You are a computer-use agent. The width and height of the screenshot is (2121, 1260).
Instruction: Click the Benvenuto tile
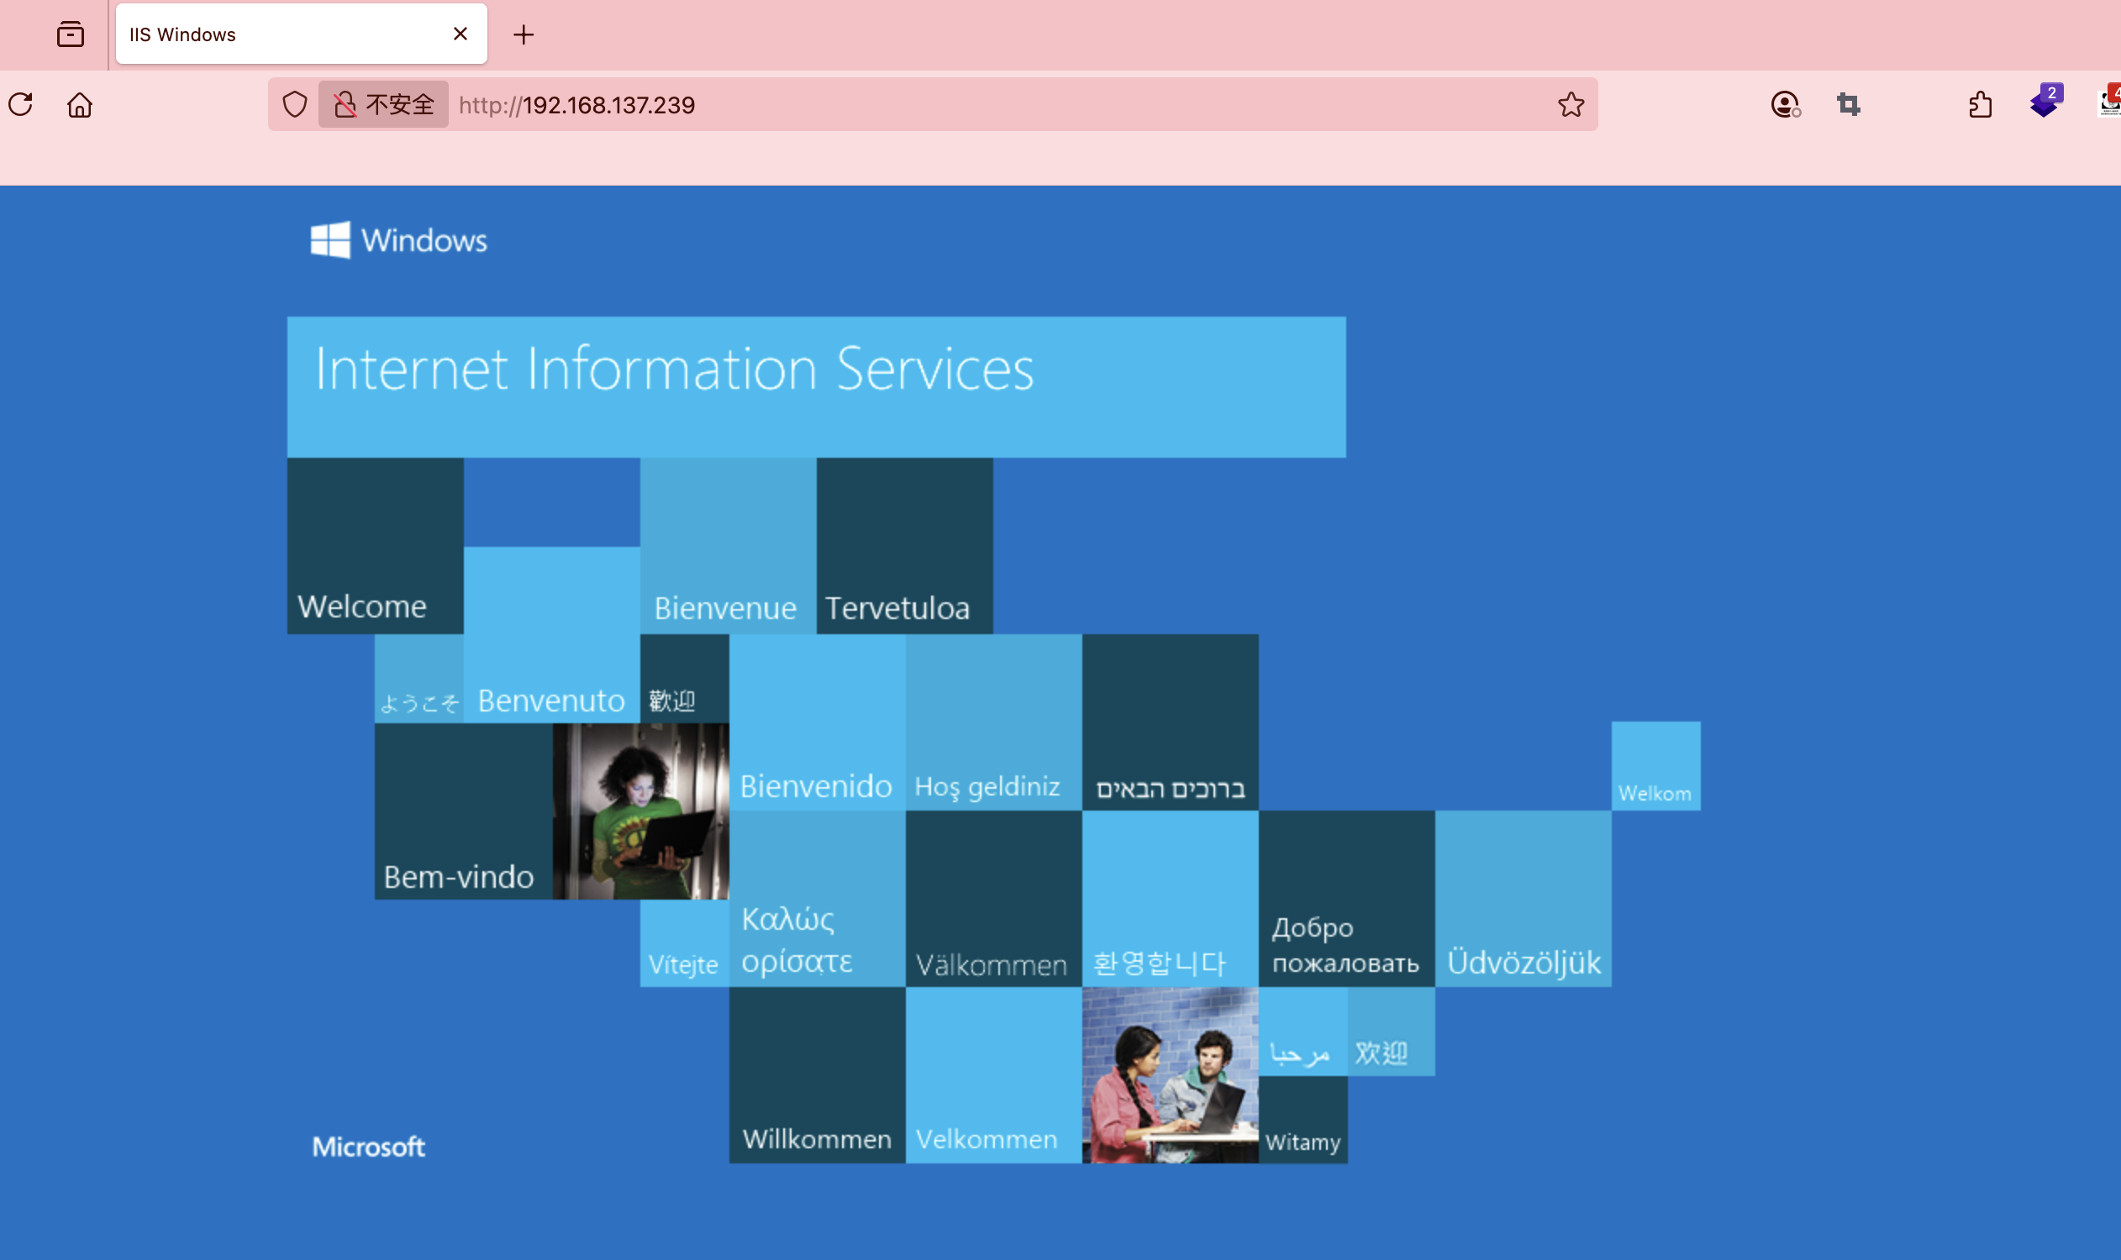point(552,634)
